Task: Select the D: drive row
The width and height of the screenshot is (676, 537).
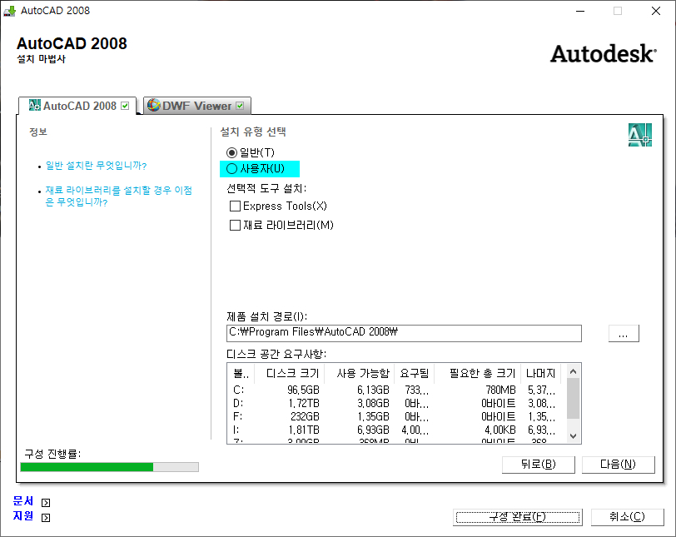Action: (396, 404)
